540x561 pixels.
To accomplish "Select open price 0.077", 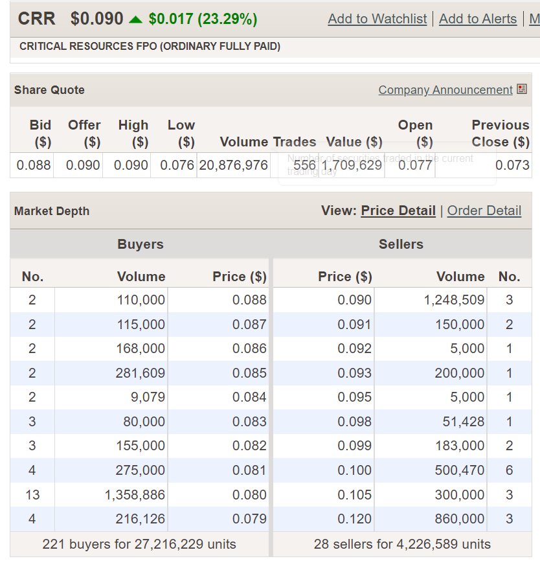I will (415, 165).
